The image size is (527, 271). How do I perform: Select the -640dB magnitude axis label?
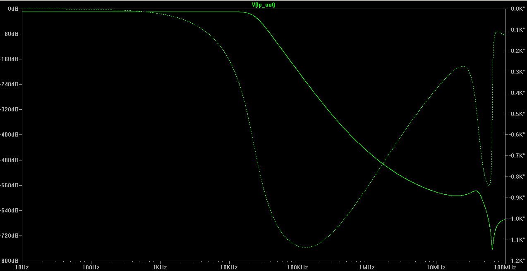(9, 210)
